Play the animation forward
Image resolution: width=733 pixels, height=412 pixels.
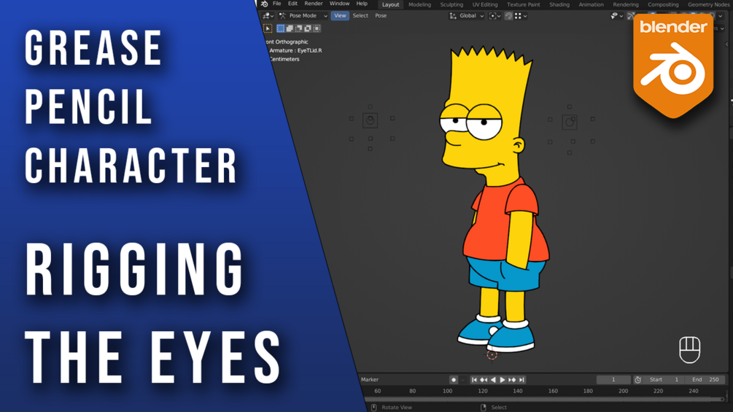pyautogui.click(x=503, y=380)
